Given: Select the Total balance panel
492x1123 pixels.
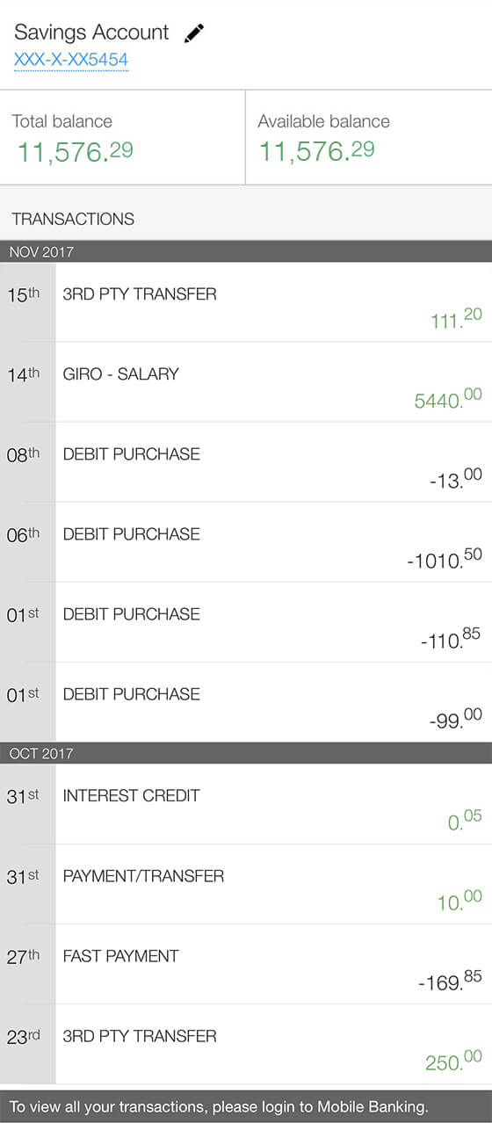Looking at the screenshot, I should 122,137.
